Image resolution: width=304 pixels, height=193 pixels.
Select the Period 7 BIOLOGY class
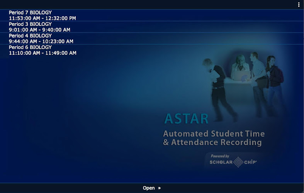[x=152, y=15]
